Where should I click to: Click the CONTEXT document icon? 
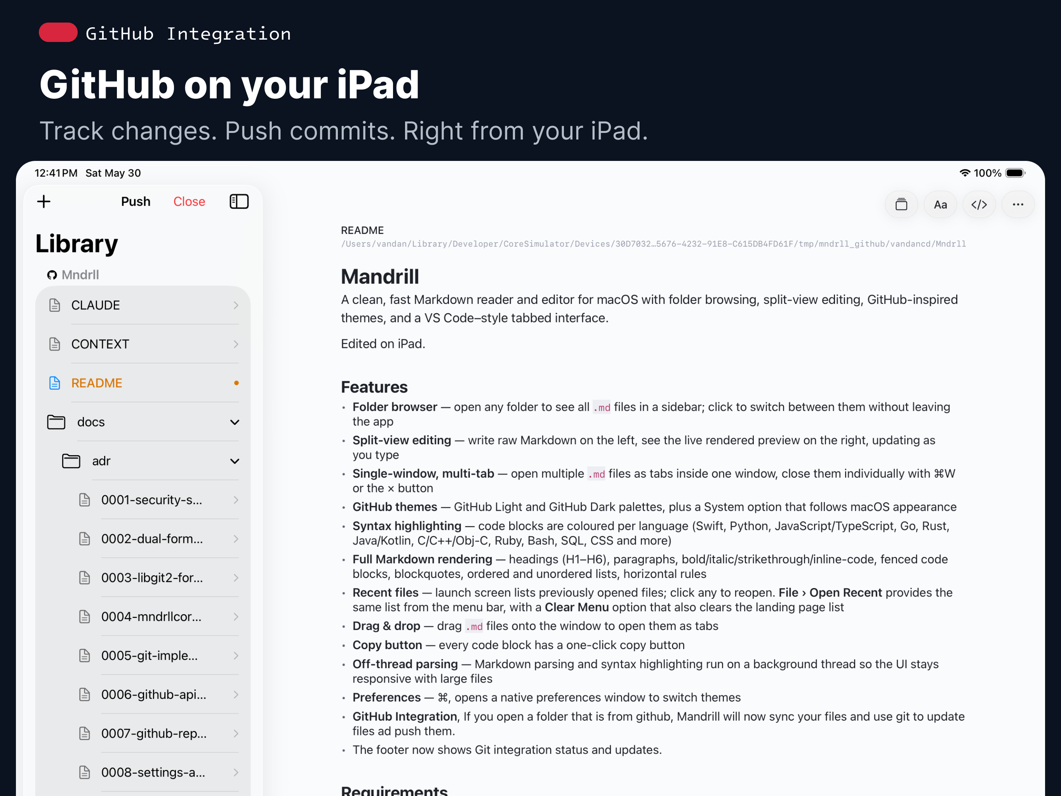pos(55,344)
